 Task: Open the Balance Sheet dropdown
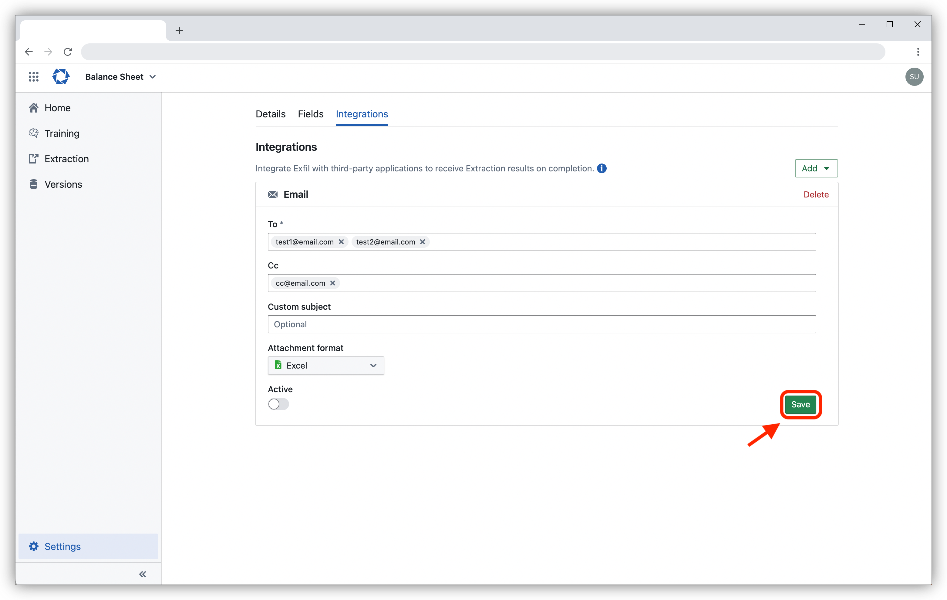pyautogui.click(x=120, y=77)
